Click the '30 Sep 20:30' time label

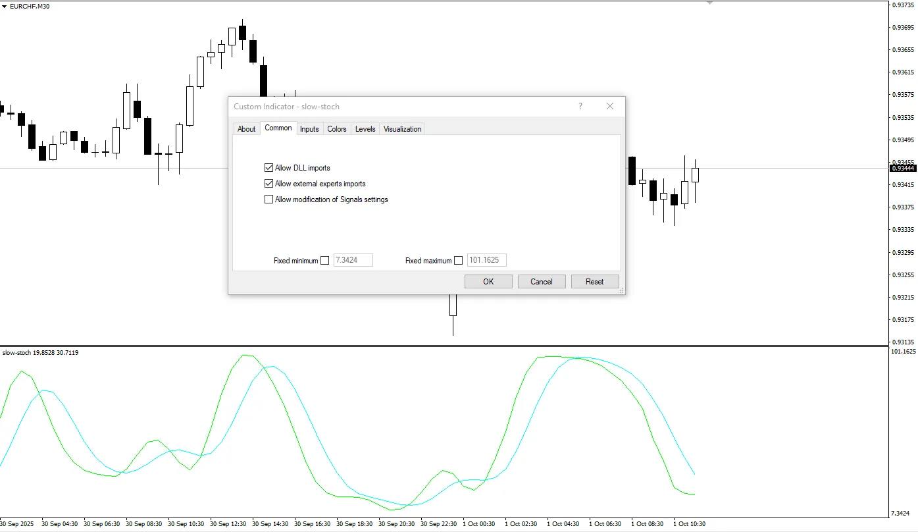pos(397,524)
